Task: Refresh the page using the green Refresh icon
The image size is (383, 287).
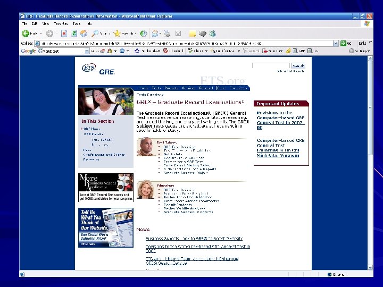Action: [x=74, y=33]
